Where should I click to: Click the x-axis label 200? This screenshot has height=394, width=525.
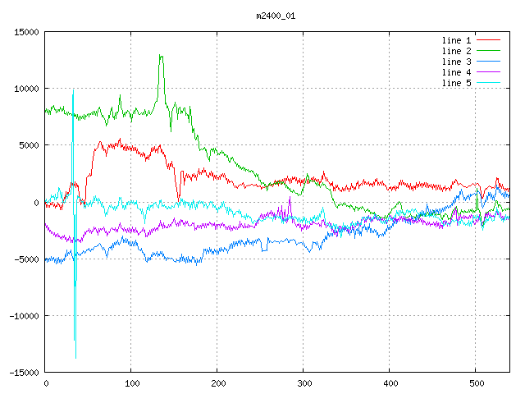click(218, 383)
